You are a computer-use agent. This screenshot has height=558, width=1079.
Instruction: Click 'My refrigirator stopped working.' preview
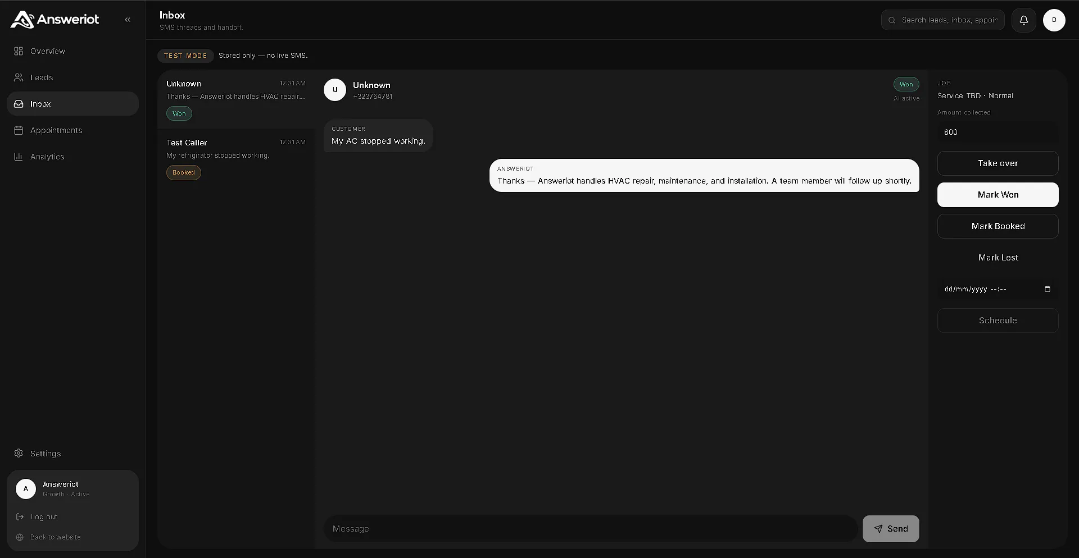tap(217, 155)
